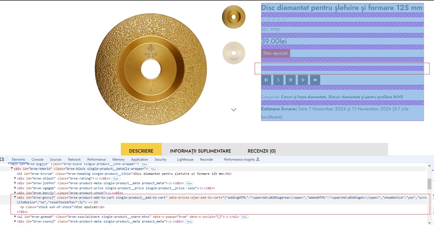434x225 pixels.
Task: Click ellipsis in the brxe-shjwxt rating row
Action: point(97,178)
